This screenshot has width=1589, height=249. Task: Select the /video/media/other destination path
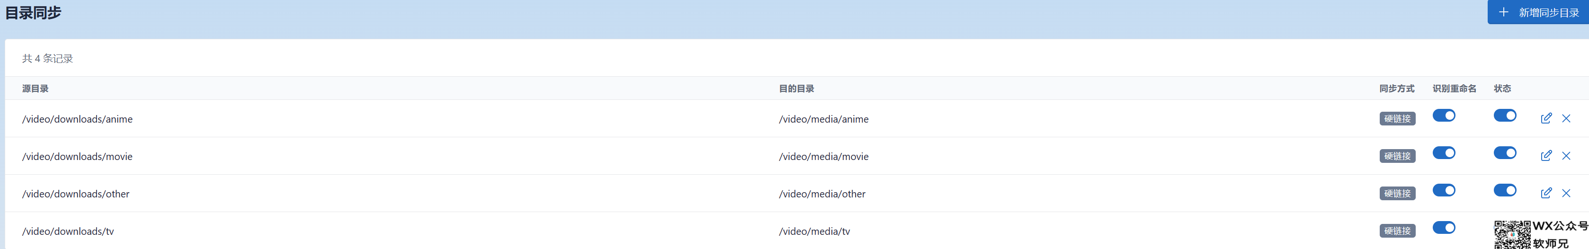(x=821, y=194)
